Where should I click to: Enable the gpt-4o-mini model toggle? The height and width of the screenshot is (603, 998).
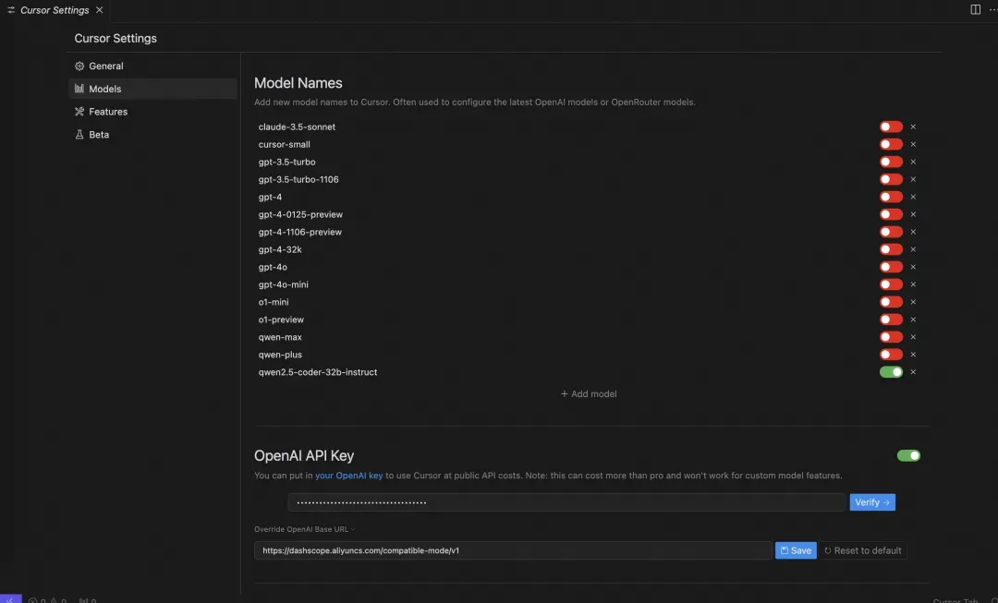(x=891, y=284)
